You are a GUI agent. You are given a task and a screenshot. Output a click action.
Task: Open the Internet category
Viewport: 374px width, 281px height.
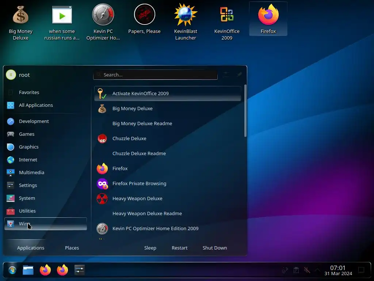(x=46, y=160)
